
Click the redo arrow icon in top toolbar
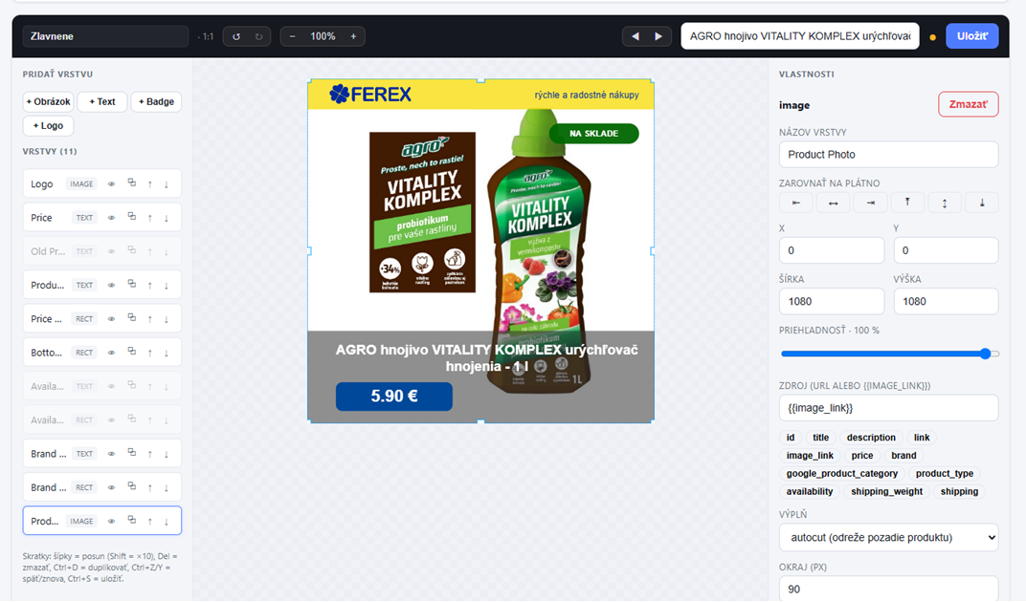[259, 36]
